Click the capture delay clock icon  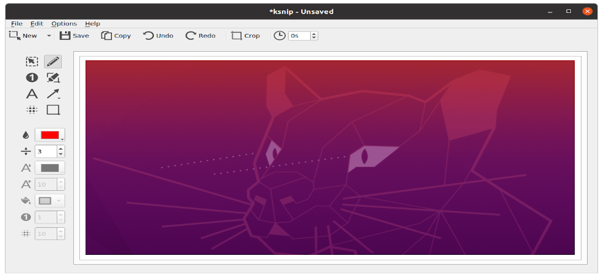[279, 36]
